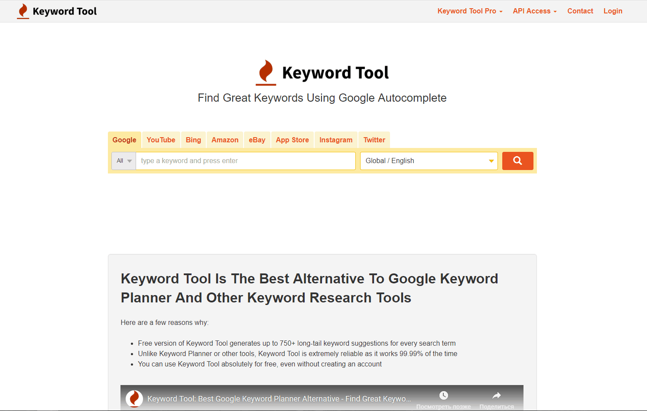Screen dimensions: 647x411
Task: Select the Google tab
Action: point(124,140)
